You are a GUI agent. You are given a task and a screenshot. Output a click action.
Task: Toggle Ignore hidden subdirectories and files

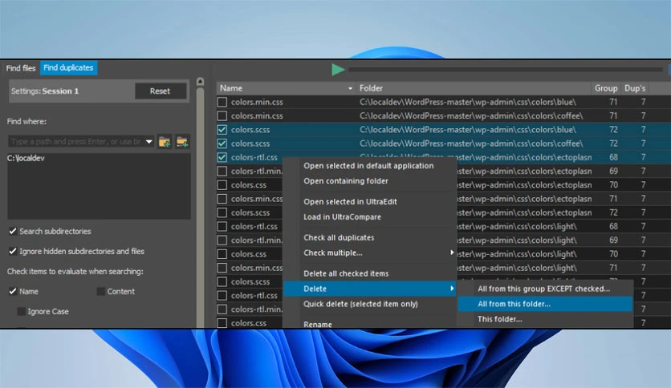13,251
